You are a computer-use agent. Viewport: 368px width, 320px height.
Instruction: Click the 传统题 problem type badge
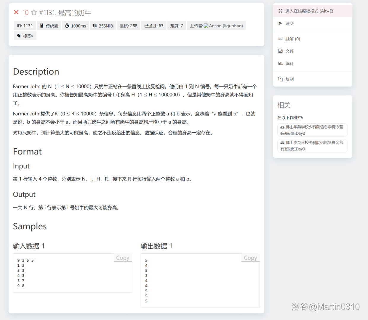[49, 26]
